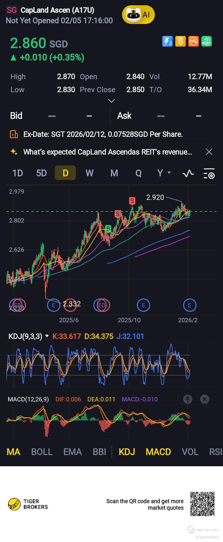Toggle the BOLL overlay indicator
223x542 pixels.
click(x=42, y=452)
